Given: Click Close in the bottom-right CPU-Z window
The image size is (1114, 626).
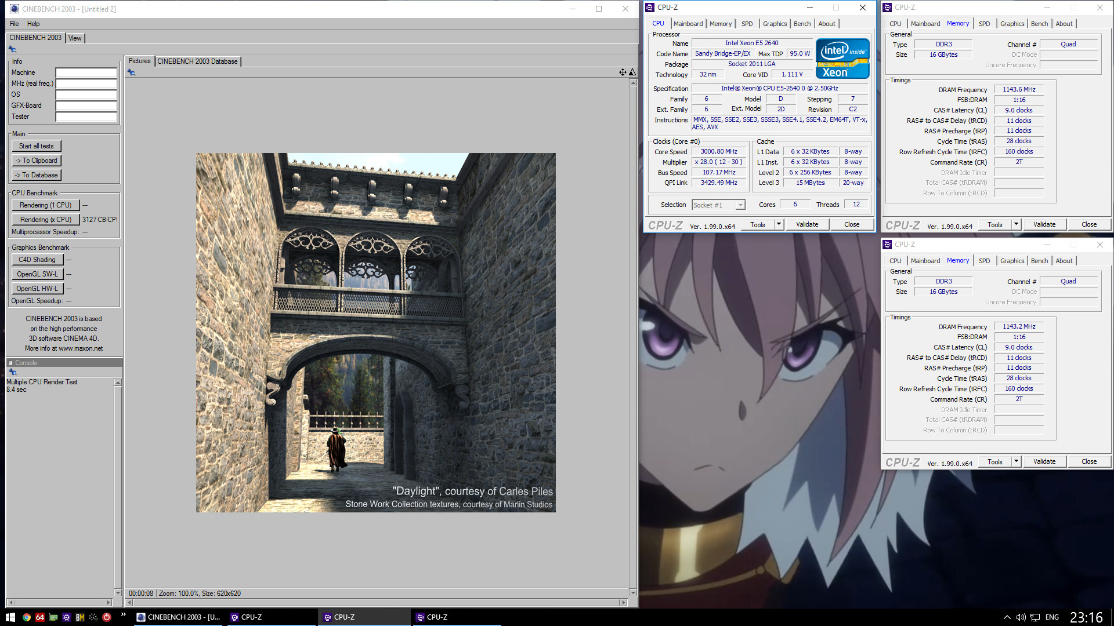Looking at the screenshot, I should pyautogui.click(x=1089, y=461).
